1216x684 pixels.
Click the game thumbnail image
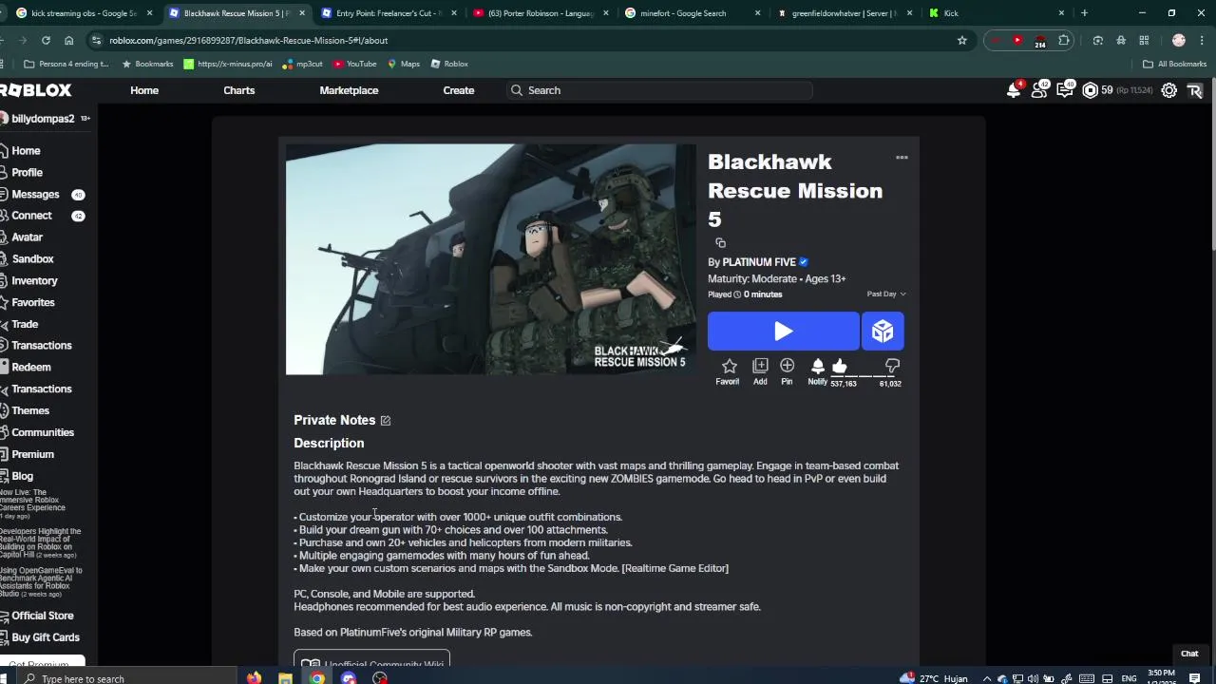click(491, 259)
